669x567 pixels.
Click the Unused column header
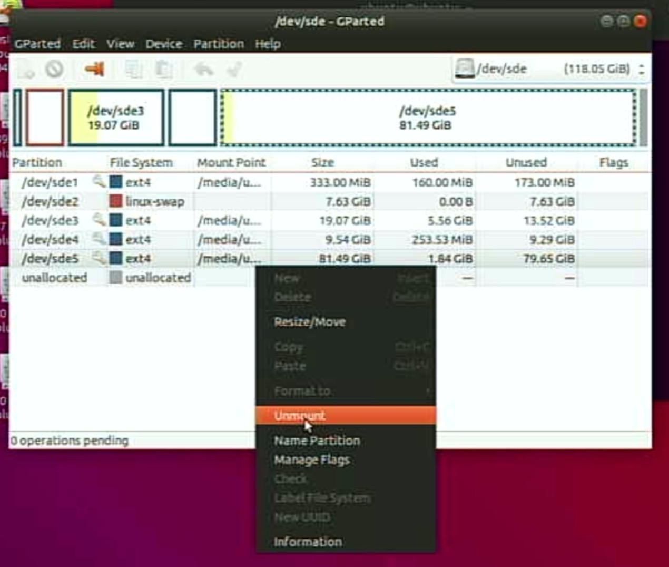pyautogui.click(x=526, y=162)
